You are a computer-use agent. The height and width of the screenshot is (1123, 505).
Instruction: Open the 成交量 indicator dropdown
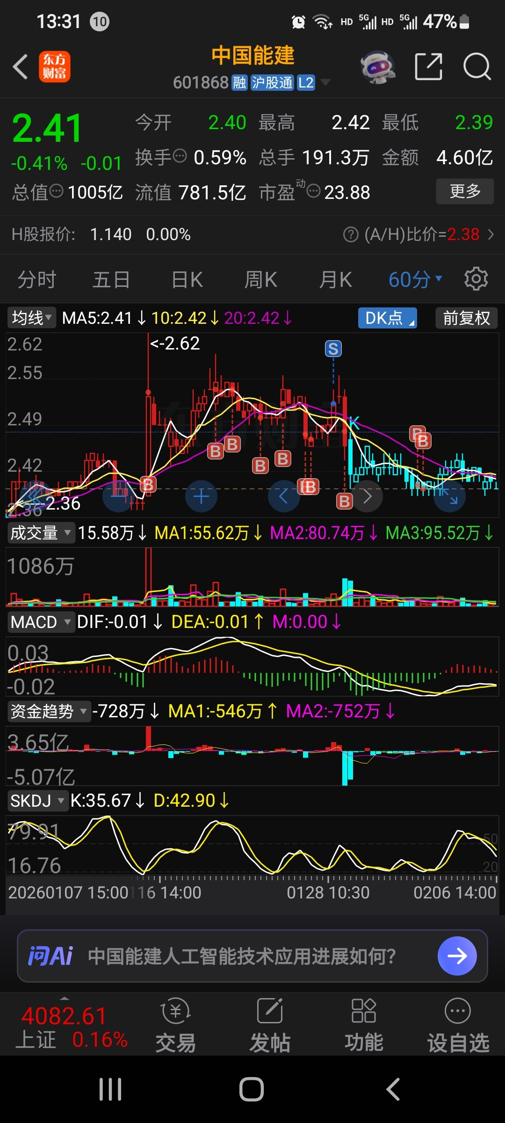click(x=41, y=532)
